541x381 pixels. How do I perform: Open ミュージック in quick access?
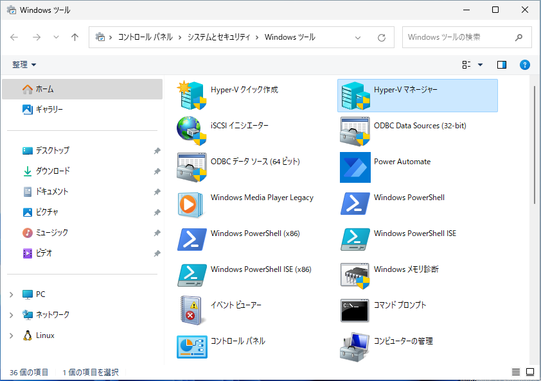click(82, 233)
